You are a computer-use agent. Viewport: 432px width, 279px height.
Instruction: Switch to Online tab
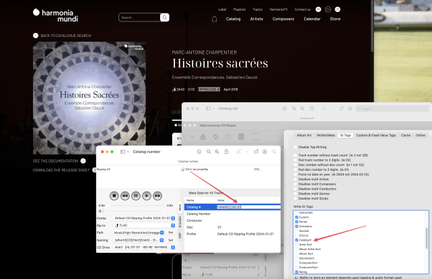(x=421, y=135)
